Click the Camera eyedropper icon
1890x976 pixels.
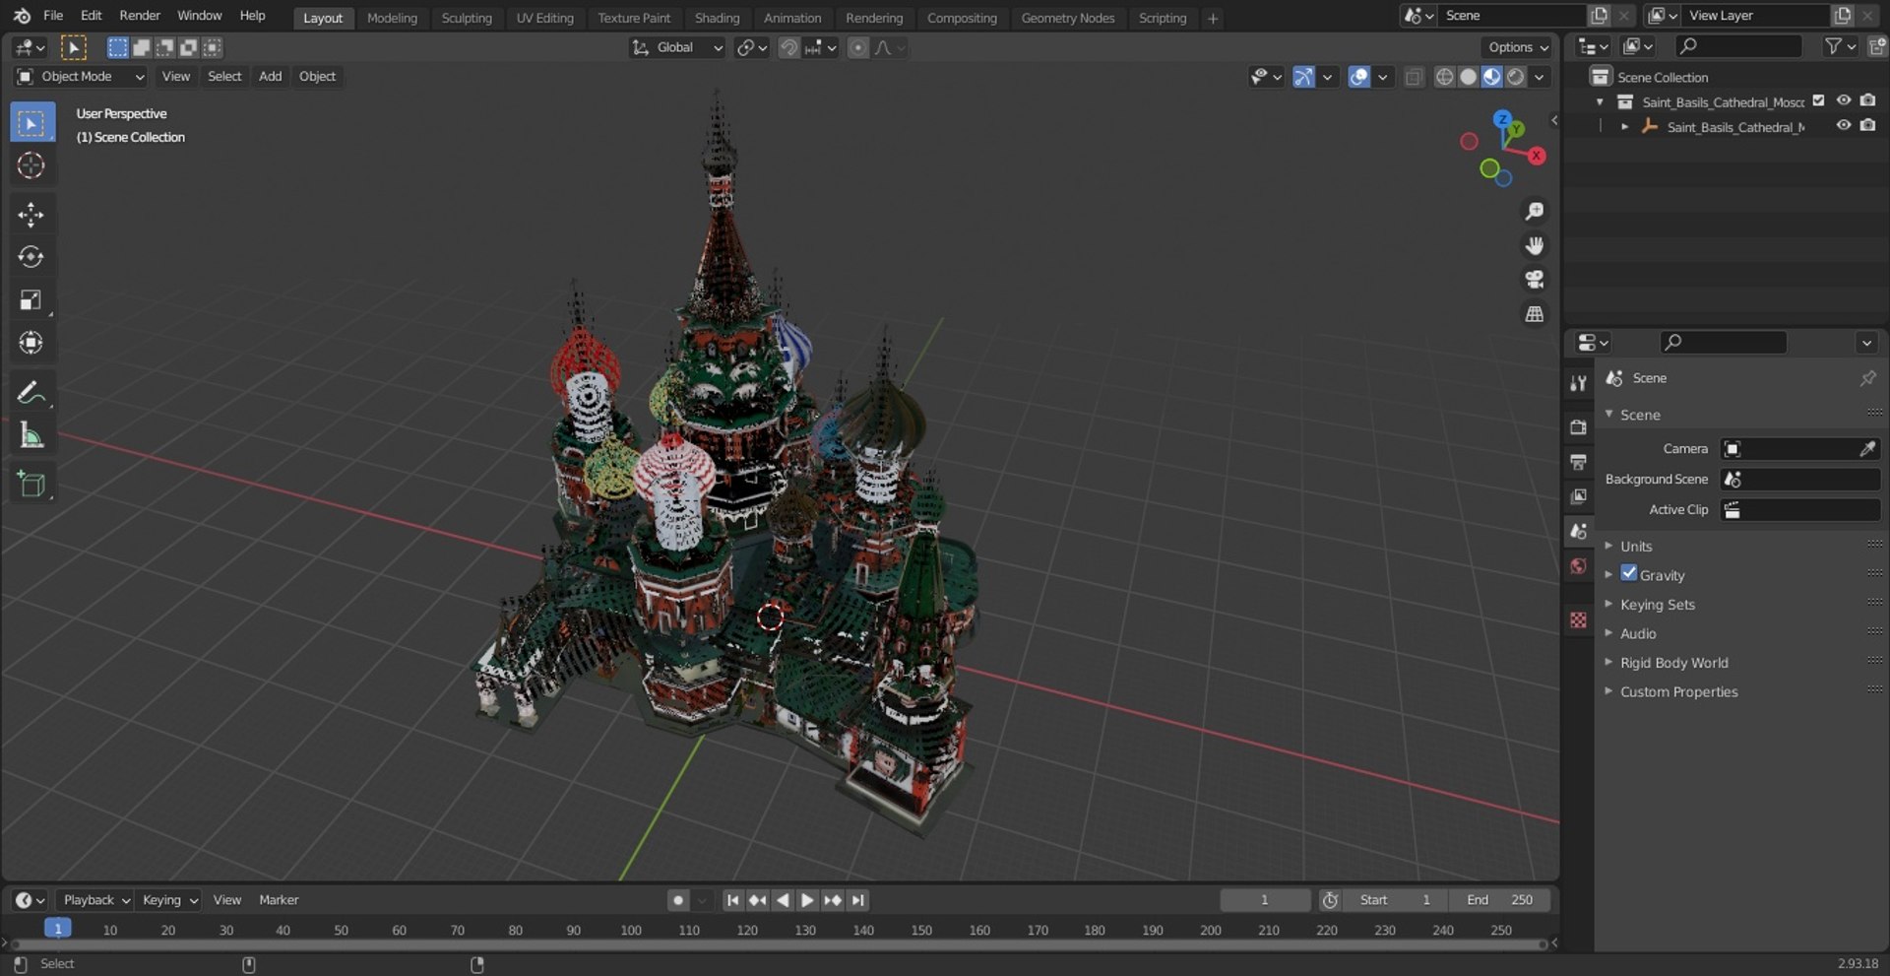coord(1867,449)
